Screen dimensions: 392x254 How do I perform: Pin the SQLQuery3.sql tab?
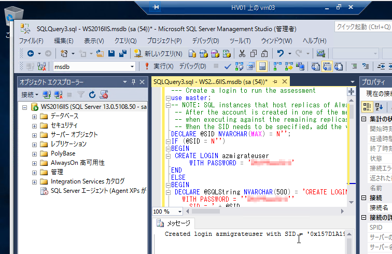click(x=275, y=82)
